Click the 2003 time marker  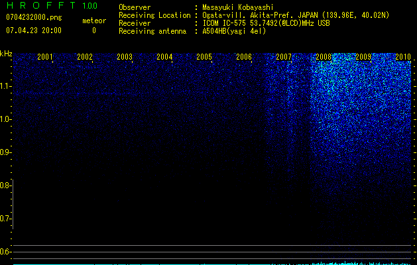tap(125, 56)
